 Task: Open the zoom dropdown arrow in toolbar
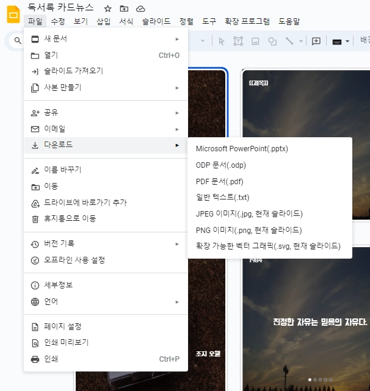point(203,41)
